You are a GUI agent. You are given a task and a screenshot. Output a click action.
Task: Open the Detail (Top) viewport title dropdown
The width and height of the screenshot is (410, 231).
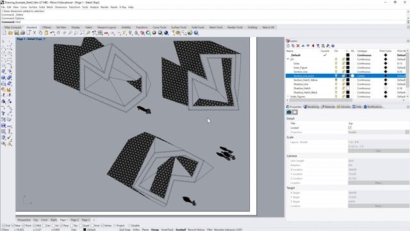(x=44, y=38)
